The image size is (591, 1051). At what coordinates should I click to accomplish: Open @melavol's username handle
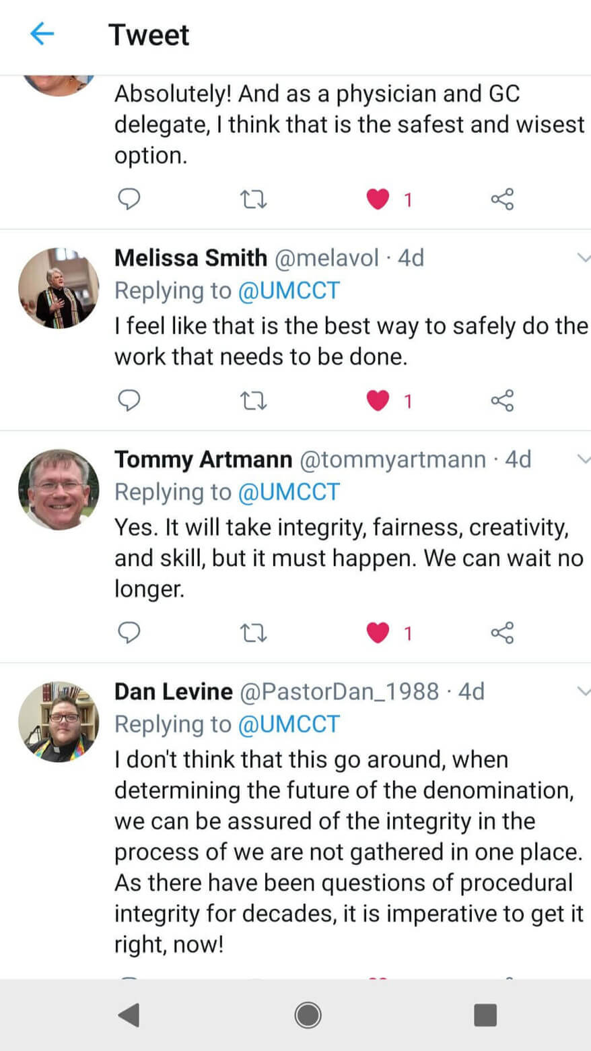326,258
